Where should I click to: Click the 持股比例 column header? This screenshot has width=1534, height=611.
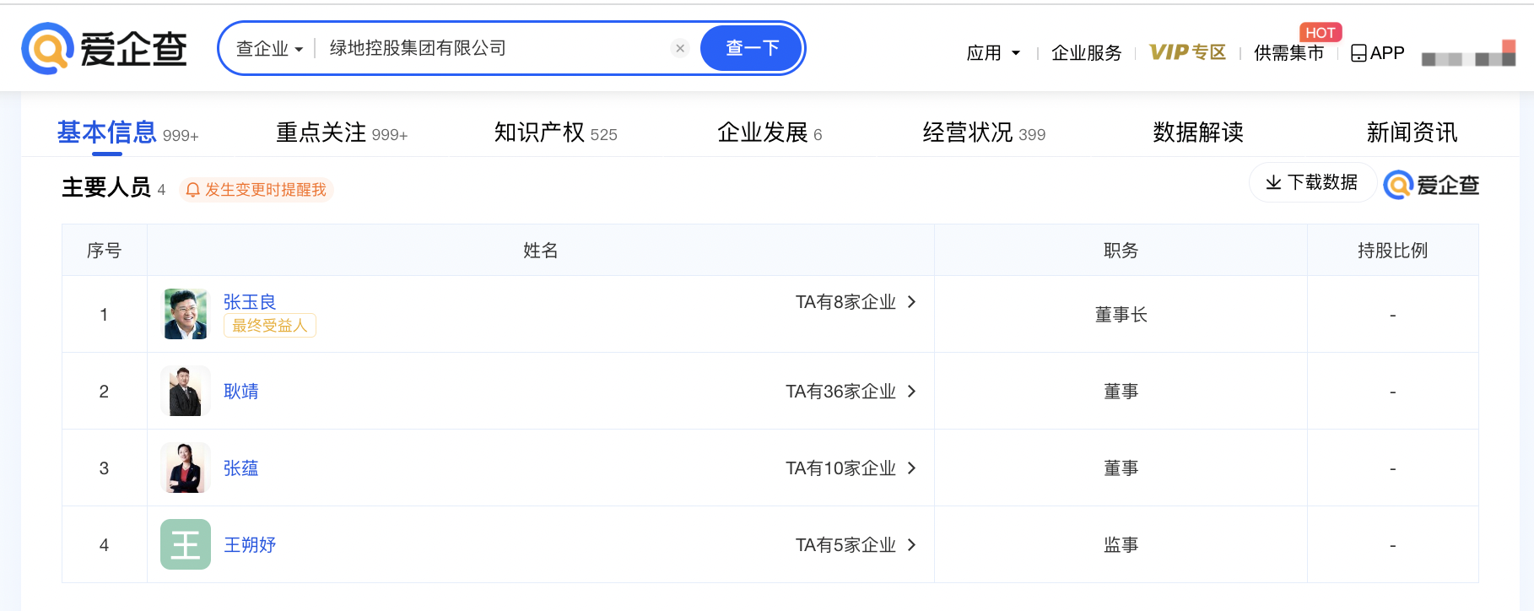pos(1392,251)
